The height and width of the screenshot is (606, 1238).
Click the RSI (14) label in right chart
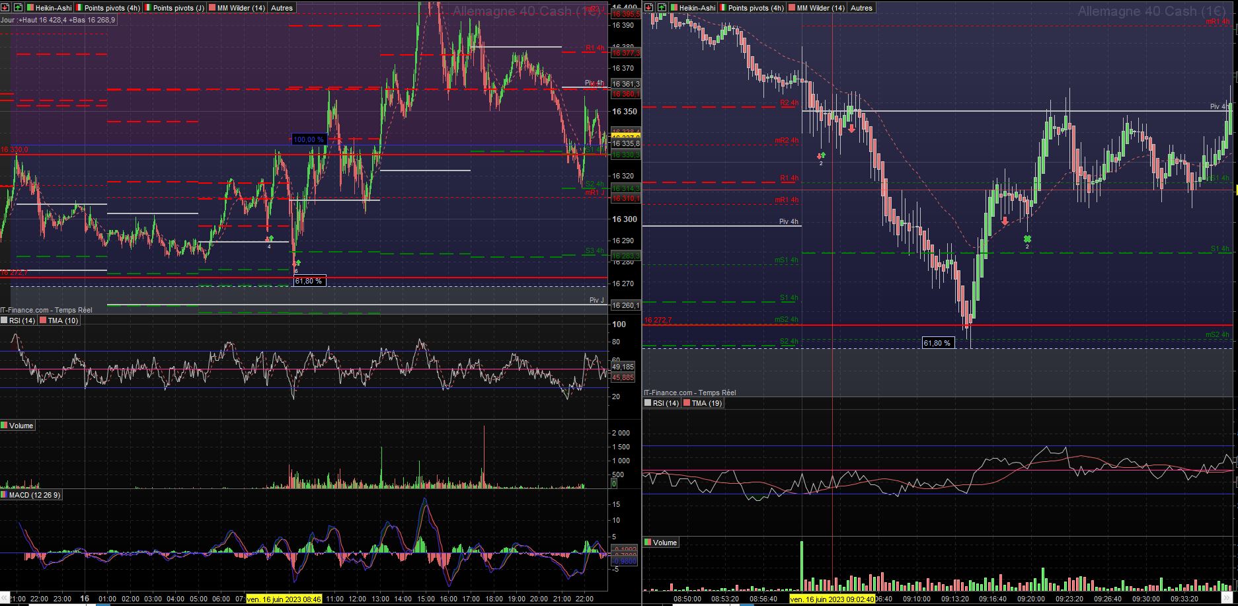click(662, 403)
